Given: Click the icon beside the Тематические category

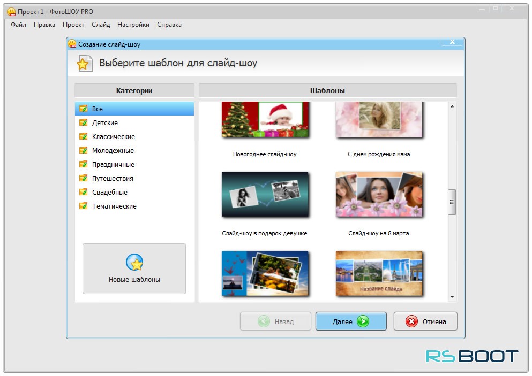Looking at the screenshot, I should click(x=83, y=206).
